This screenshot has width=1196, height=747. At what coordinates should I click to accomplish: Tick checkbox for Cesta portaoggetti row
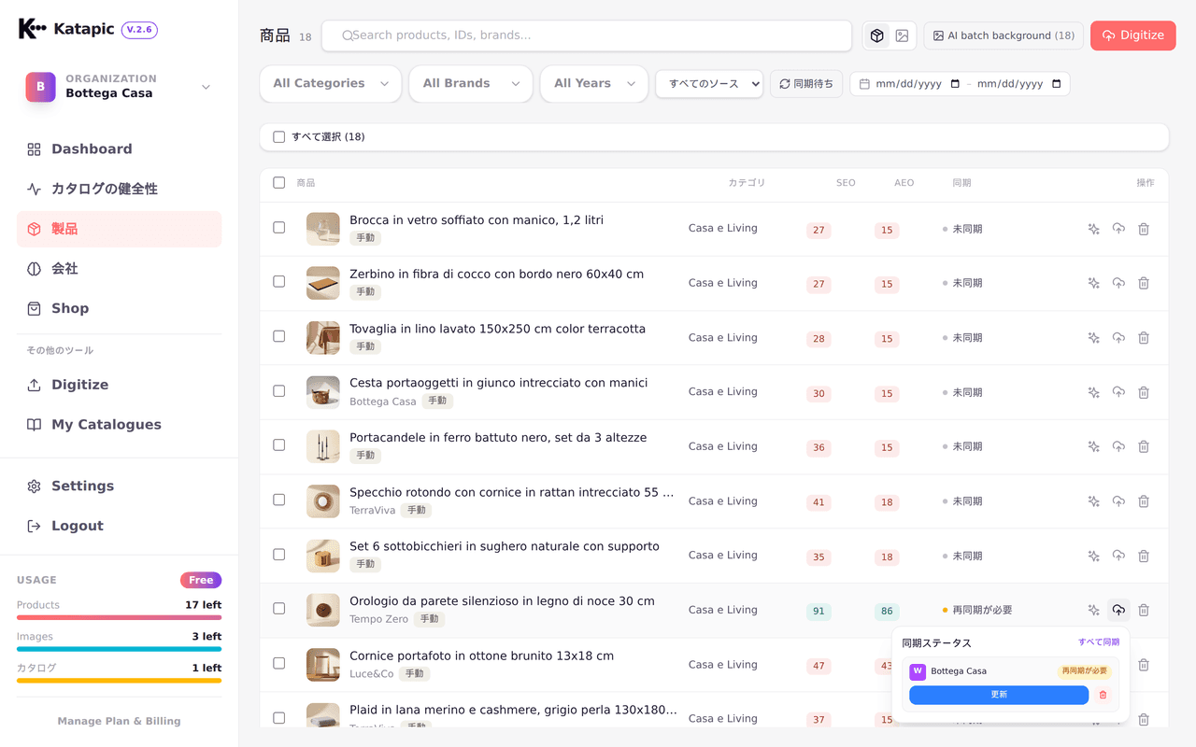tap(278, 391)
